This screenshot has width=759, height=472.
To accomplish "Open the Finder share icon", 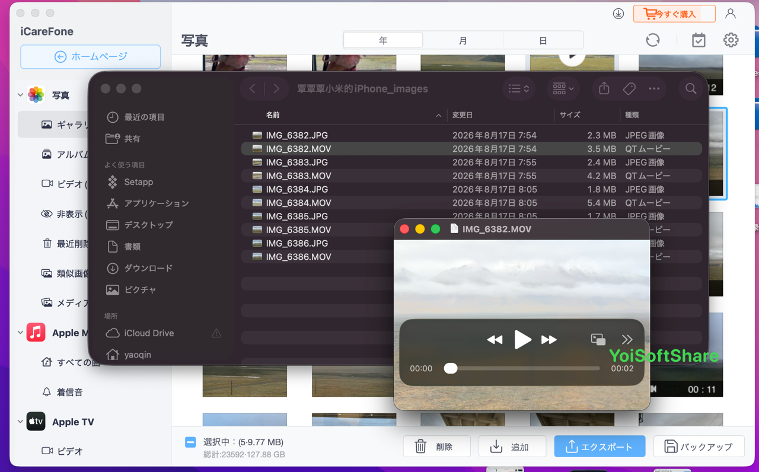I will (x=604, y=88).
